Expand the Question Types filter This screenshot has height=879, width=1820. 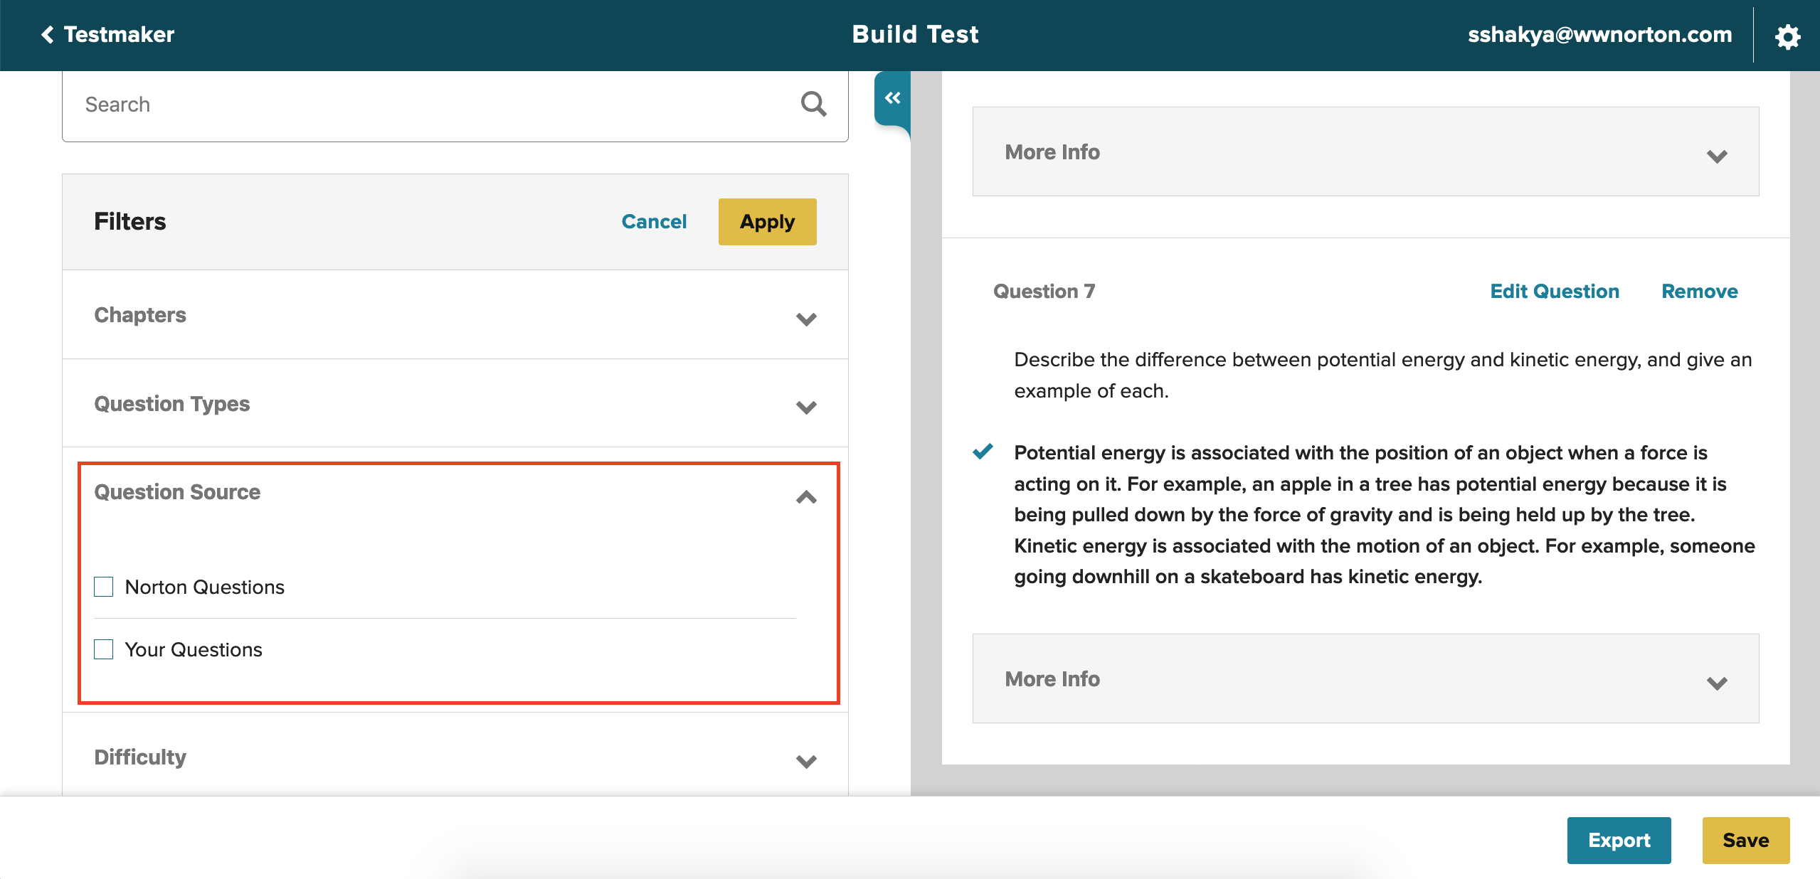(x=805, y=407)
